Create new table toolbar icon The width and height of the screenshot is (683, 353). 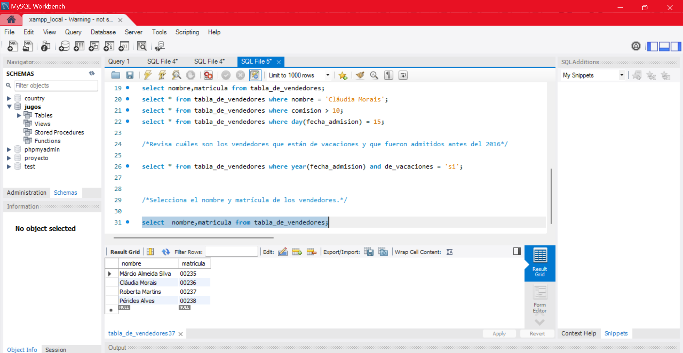point(79,46)
